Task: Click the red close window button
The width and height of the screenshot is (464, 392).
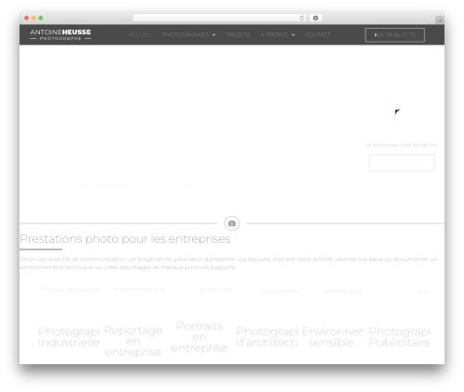Action: pos(27,18)
